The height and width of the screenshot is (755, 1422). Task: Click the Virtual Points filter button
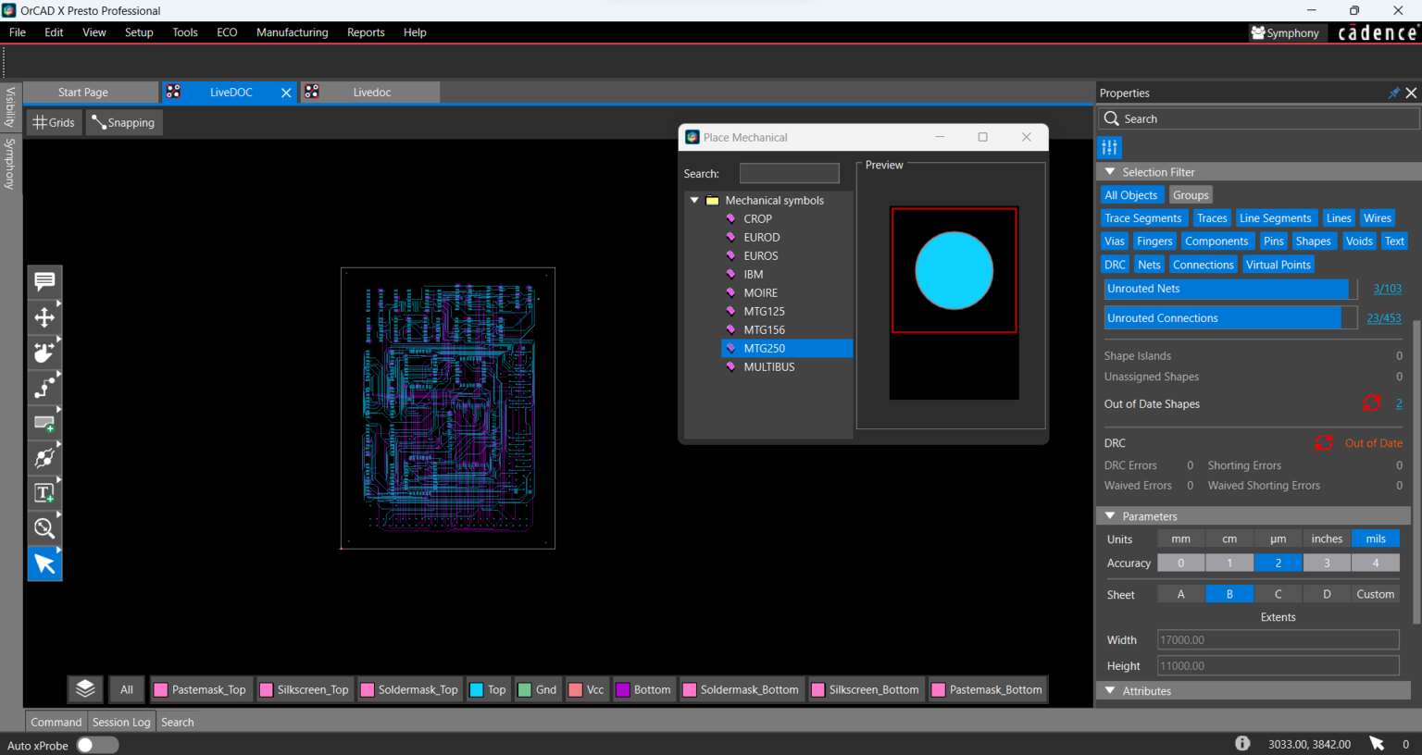pyautogui.click(x=1279, y=265)
